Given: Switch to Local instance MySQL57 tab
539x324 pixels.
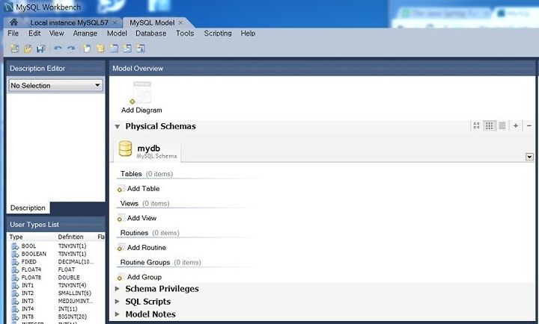Looking at the screenshot, I should coord(69,22).
